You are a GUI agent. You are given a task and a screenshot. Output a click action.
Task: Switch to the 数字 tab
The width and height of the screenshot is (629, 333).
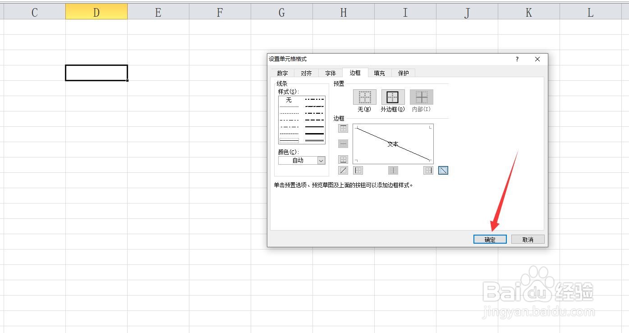[283, 73]
